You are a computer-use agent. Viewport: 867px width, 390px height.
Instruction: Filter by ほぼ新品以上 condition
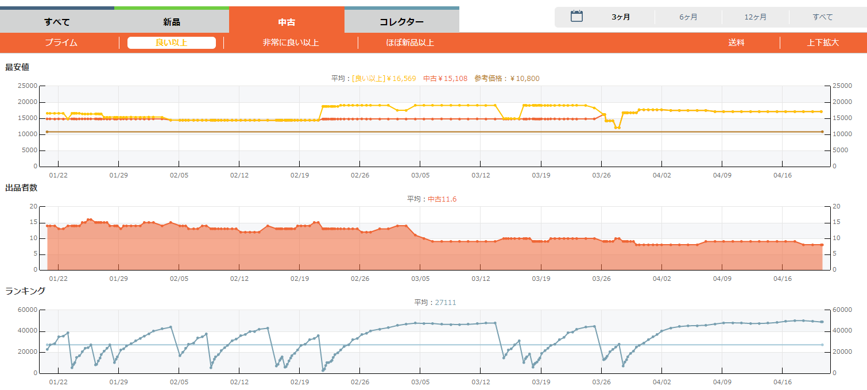[410, 43]
